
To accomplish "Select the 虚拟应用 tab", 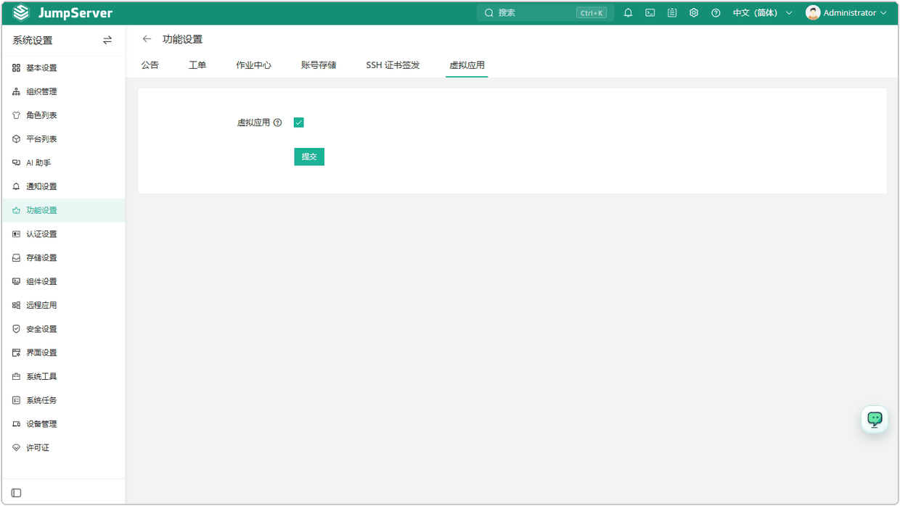I will 467,65.
